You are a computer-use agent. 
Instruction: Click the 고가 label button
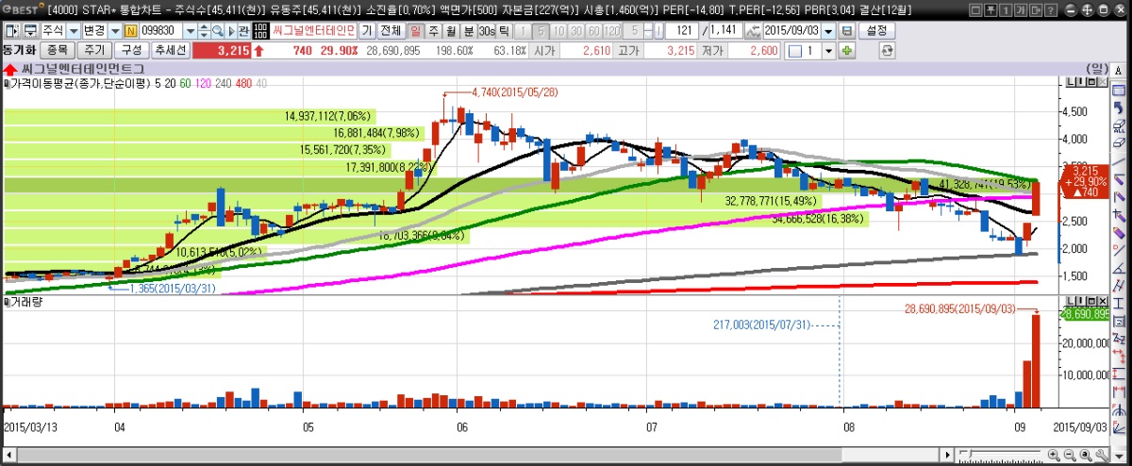coord(628,51)
